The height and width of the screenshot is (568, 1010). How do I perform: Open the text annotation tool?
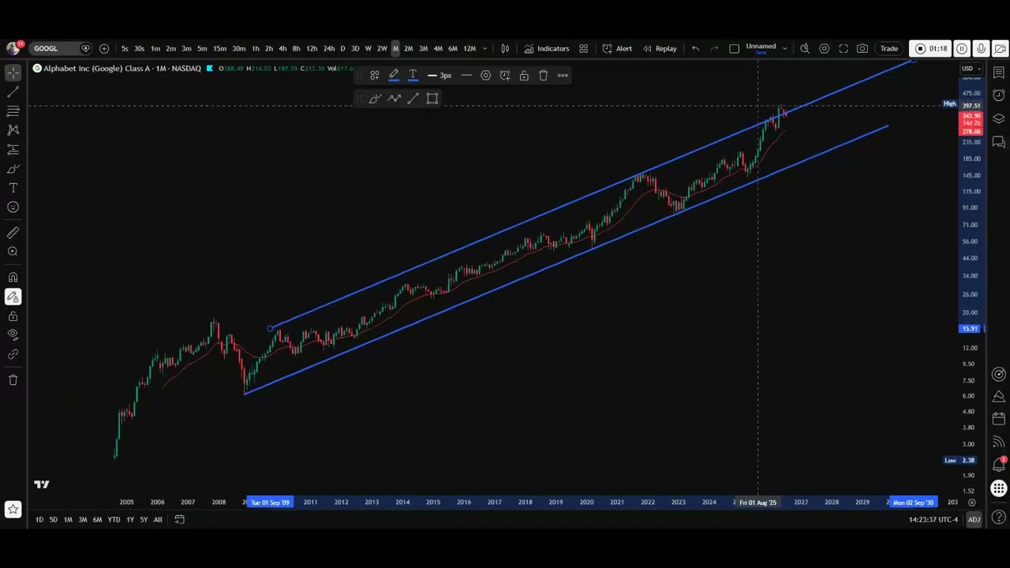[x=13, y=188]
